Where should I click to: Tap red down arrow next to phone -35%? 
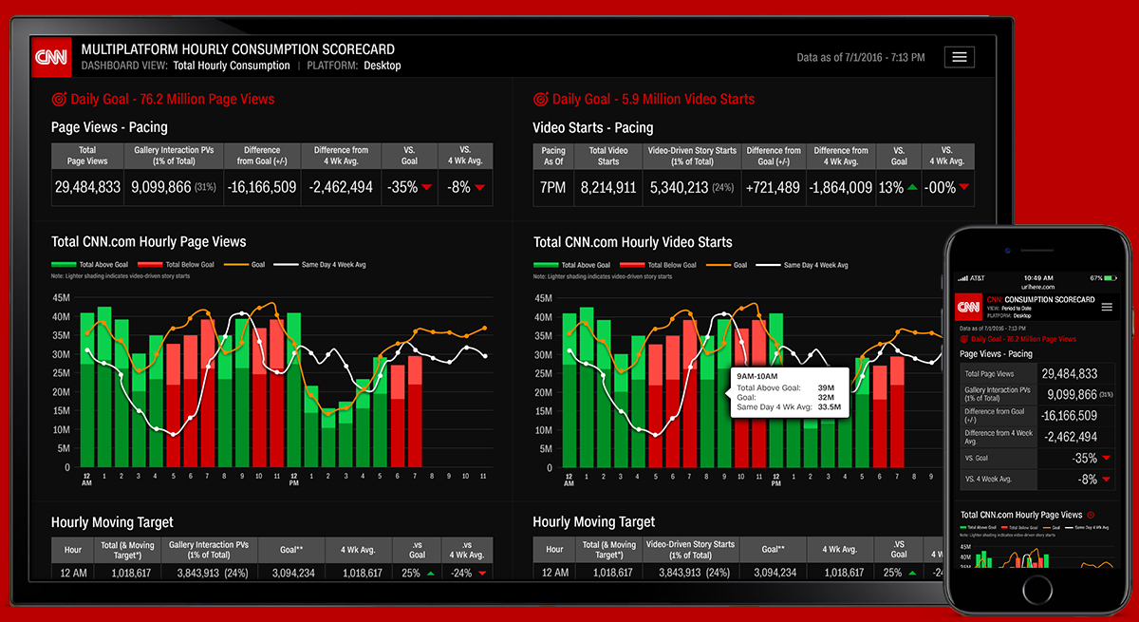(x=1104, y=458)
